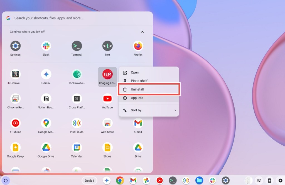Click the launcher circle button on shelf
Screen dimensions: 285x185
pos(6,181)
